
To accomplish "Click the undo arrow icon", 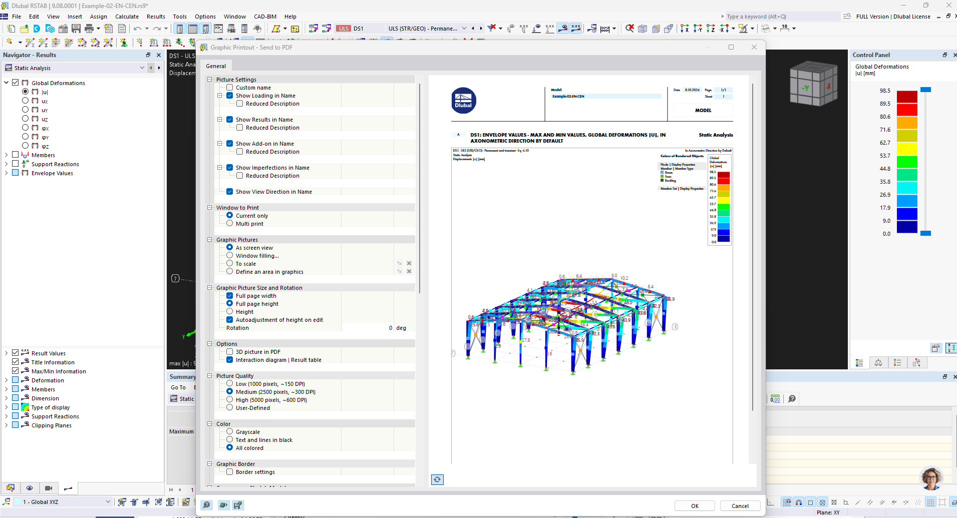I will click(x=137, y=29).
